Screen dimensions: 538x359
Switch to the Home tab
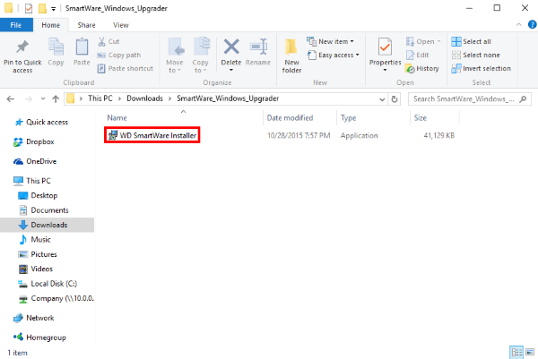tap(51, 25)
